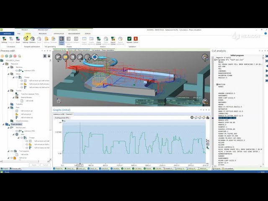The width and height of the screenshot is (268, 201).
Task: Collapse the Parts tree node
Action: pos(8,108)
